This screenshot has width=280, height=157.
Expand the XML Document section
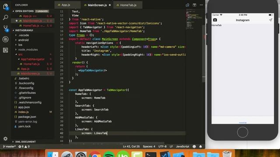(x=25, y=142)
